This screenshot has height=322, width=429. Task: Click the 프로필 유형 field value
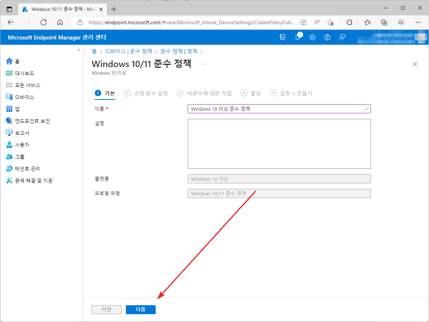[x=279, y=193]
